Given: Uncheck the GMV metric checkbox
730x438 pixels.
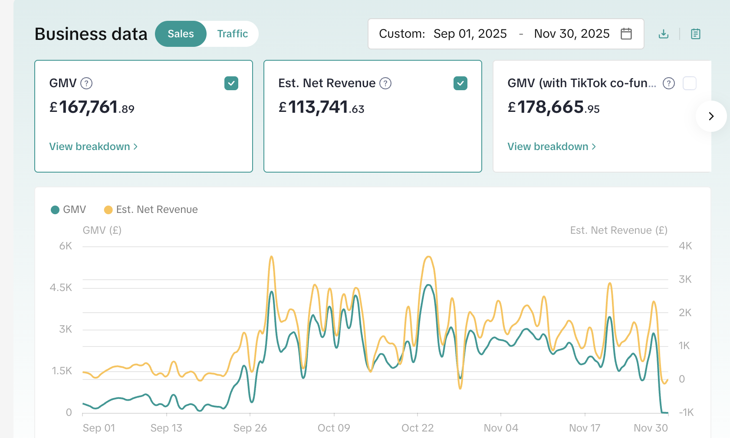Looking at the screenshot, I should pyautogui.click(x=231, y=83).
